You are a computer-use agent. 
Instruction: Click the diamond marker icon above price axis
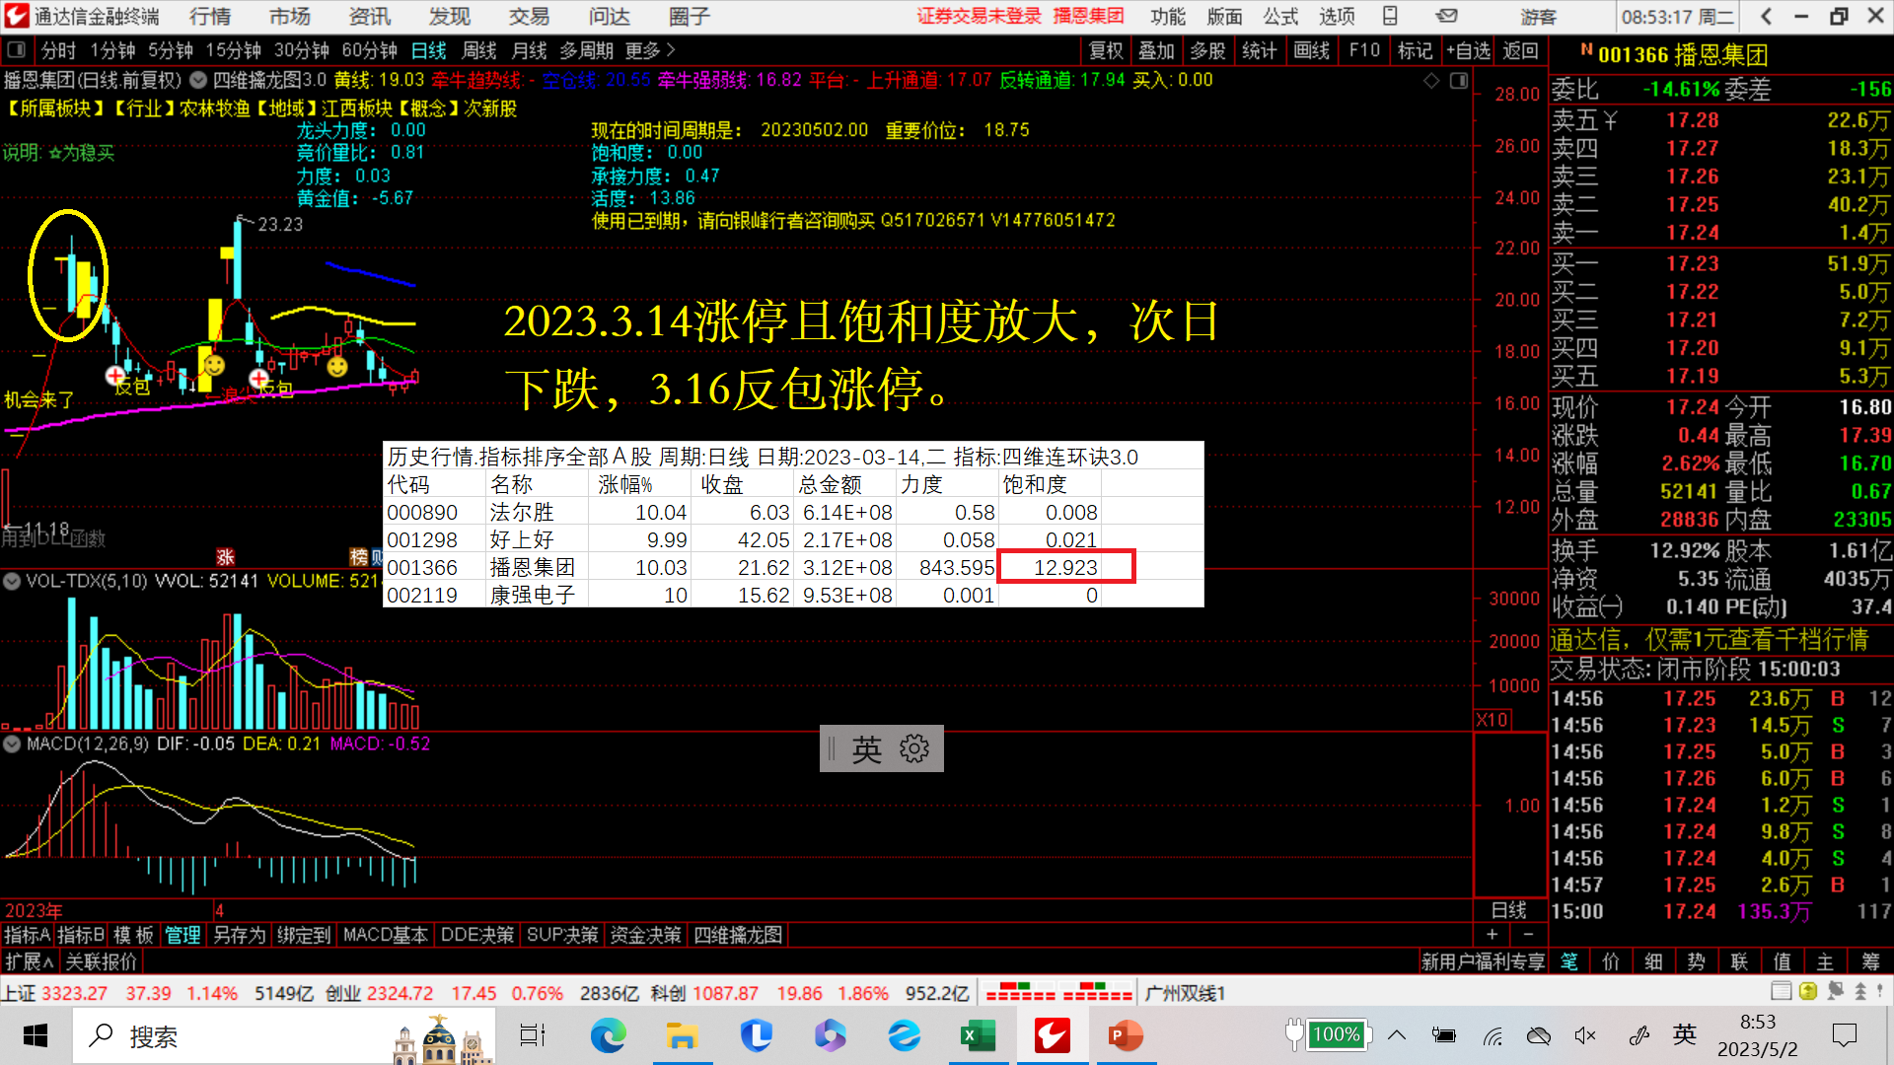pos(1431,81)
